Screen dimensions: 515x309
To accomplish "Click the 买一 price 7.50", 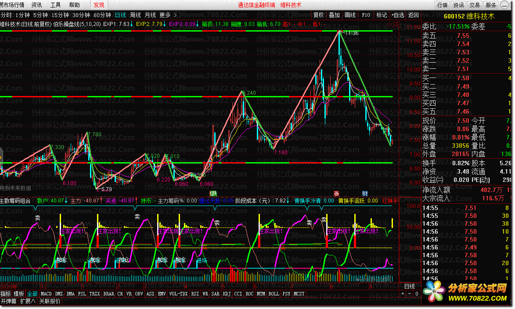I will pos(463,78).
